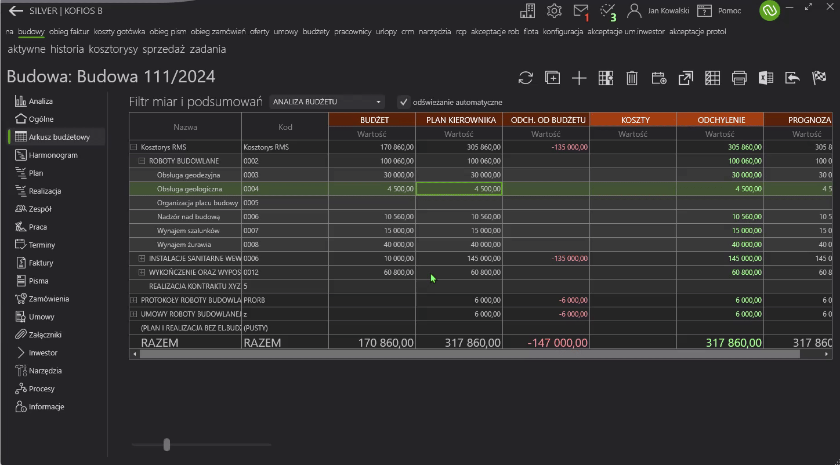Image resolution: width=840 pixels, height=465 pixels.
Task: Switch to the zadania sub-tab
Action: coord(208,49)
